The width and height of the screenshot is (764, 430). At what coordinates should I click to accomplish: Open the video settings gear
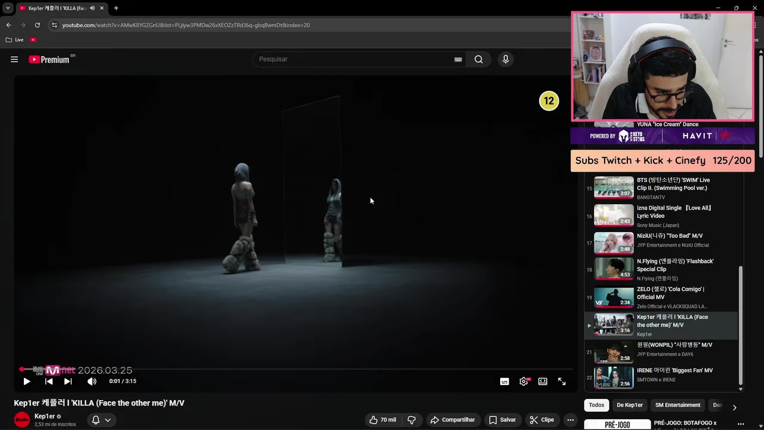click(523, 381)
